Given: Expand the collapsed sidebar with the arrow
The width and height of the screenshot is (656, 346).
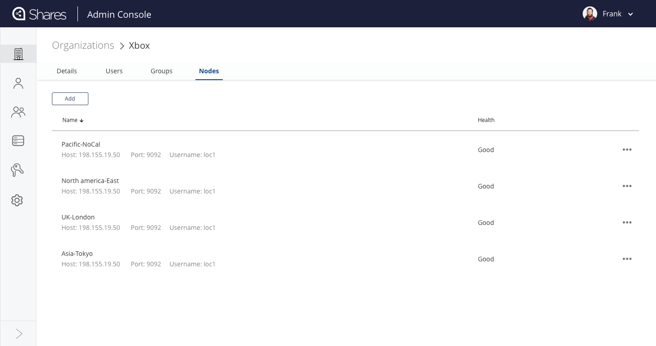Looking at the screenshot, I should [19, 334].
